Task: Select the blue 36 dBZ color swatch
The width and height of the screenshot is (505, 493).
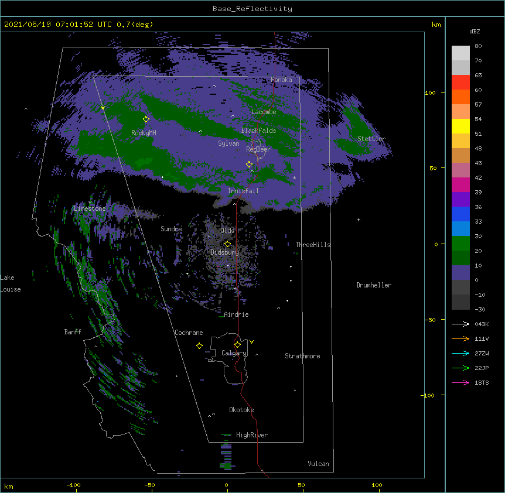Action: tap(460, 214)
